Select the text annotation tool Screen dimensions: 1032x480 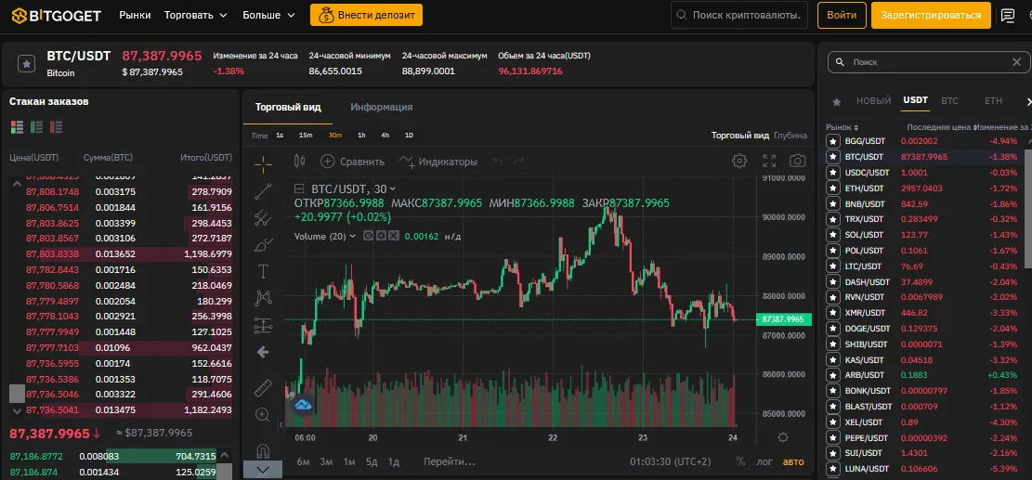click(263, 271)
